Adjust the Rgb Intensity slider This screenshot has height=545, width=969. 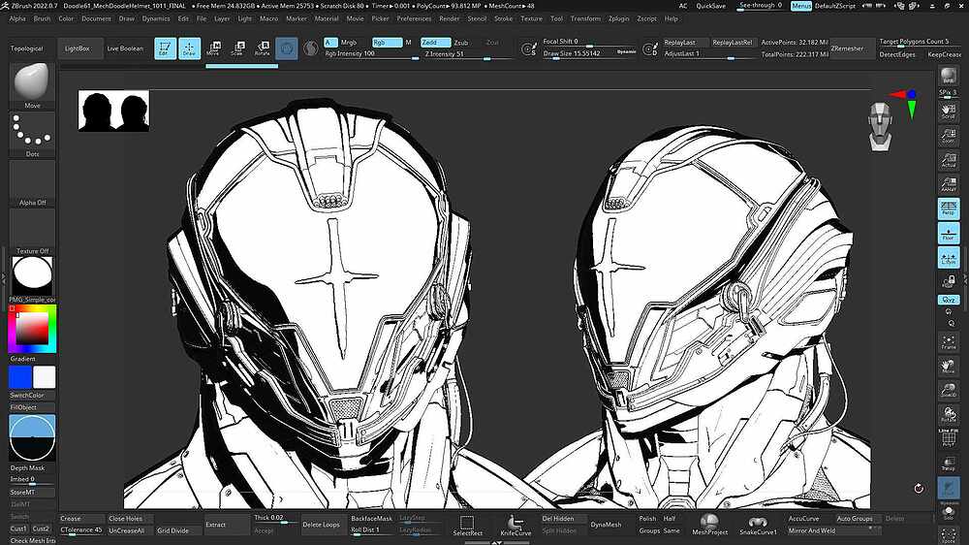pyautogui.click(x=371, y=54)
